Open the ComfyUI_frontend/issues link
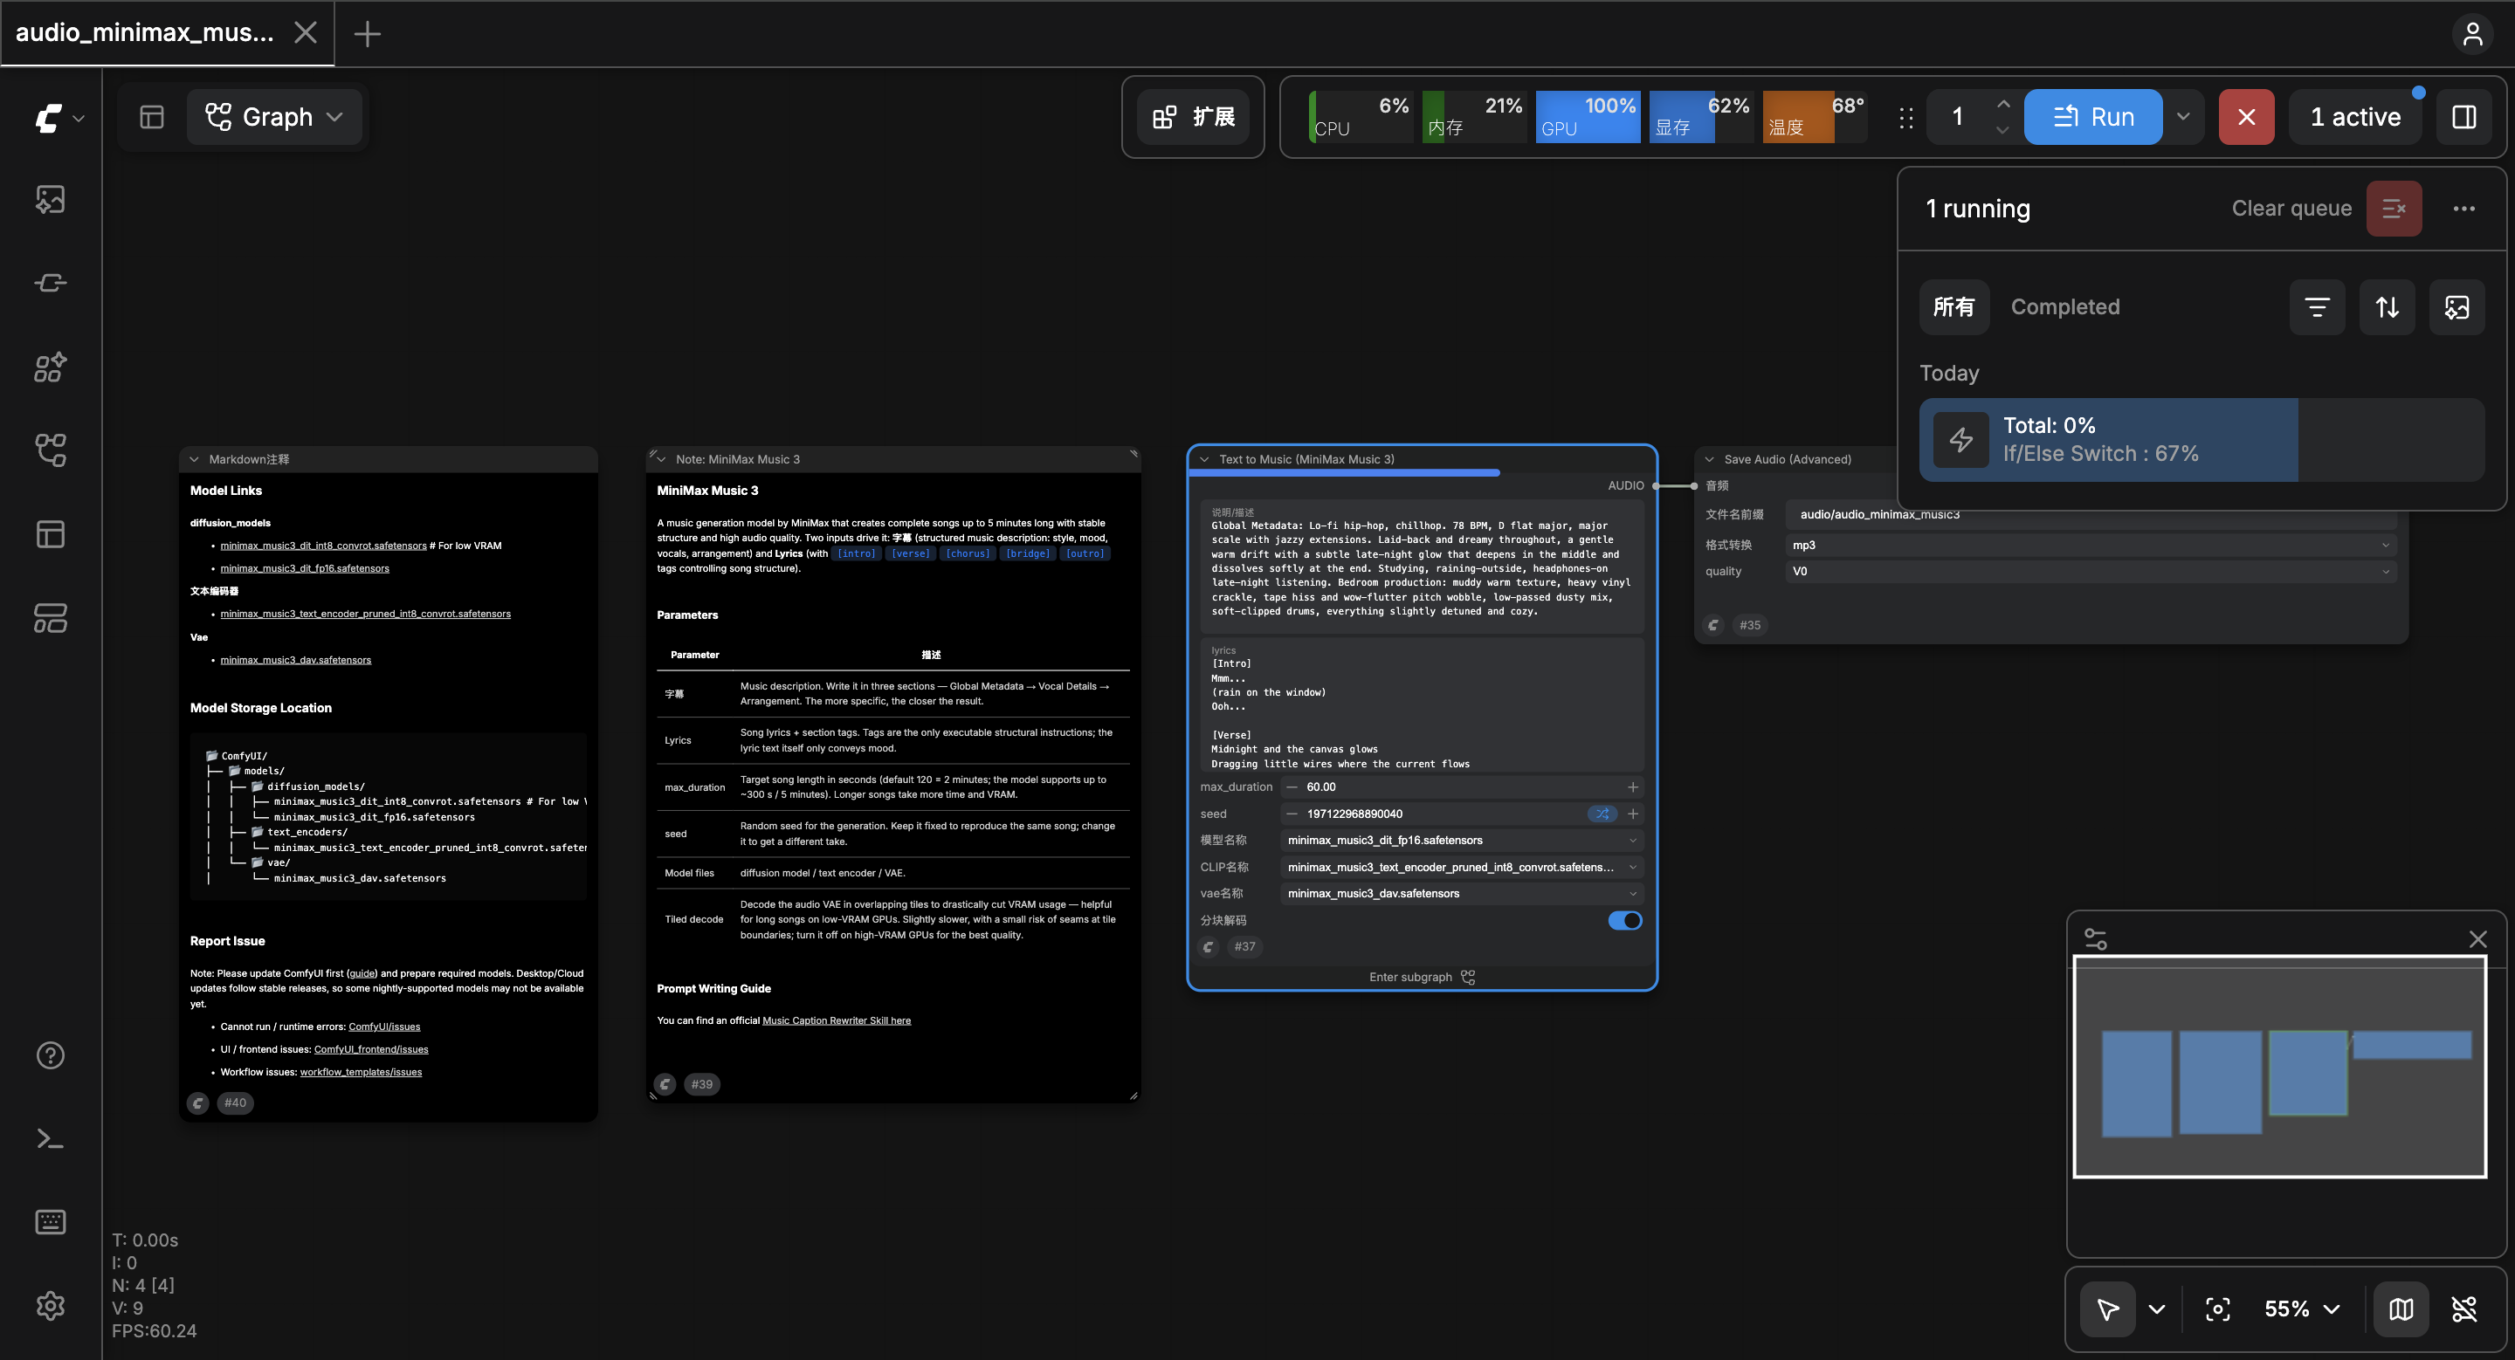This screenshot has width=2515, height=1360. pyautogui.click(x=371, y=1050)
